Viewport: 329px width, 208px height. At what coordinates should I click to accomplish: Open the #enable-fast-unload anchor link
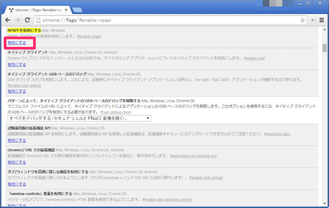206,178
